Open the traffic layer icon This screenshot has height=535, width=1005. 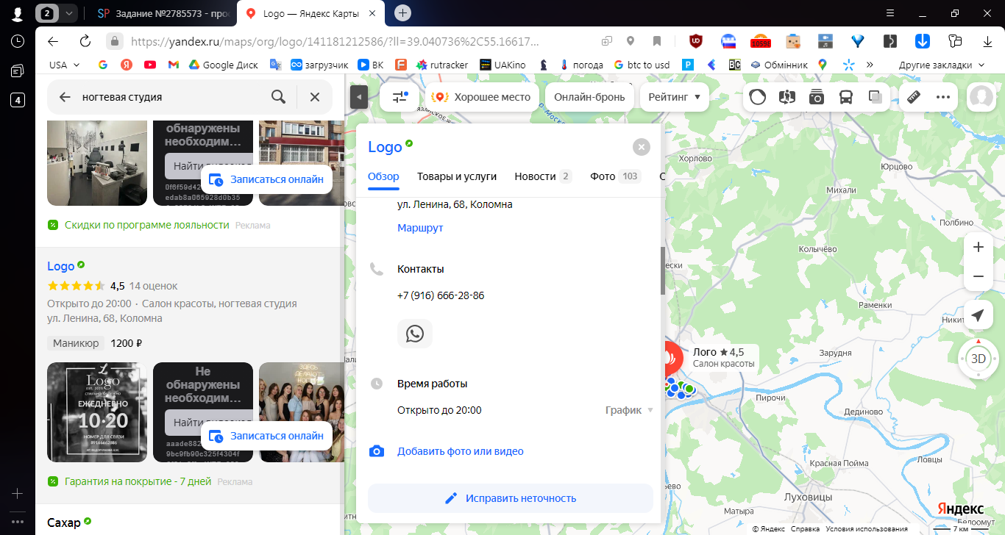(x=757, y=97)
